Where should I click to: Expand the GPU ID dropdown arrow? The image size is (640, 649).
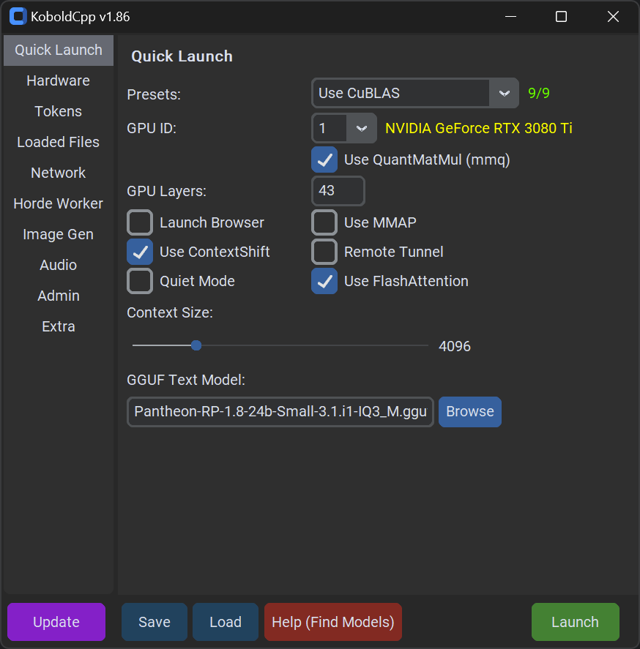[x=362, y=128]
